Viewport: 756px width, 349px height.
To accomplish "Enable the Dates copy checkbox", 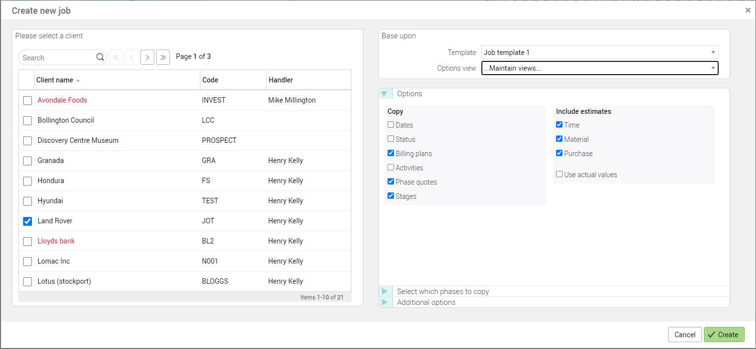I will tap(391, 125).
